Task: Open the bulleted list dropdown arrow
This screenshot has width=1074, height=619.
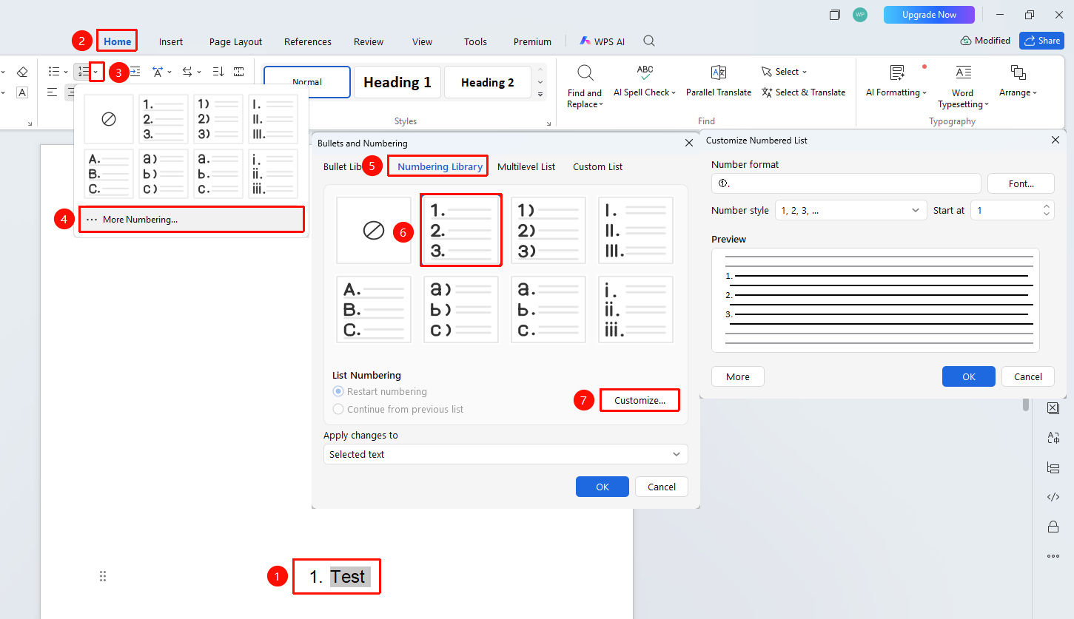Action: coord(66,72)
